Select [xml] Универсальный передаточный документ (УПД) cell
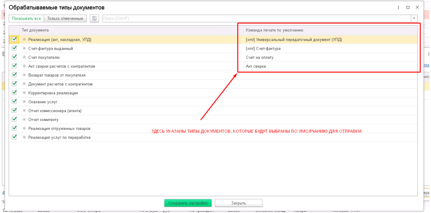 330,39
